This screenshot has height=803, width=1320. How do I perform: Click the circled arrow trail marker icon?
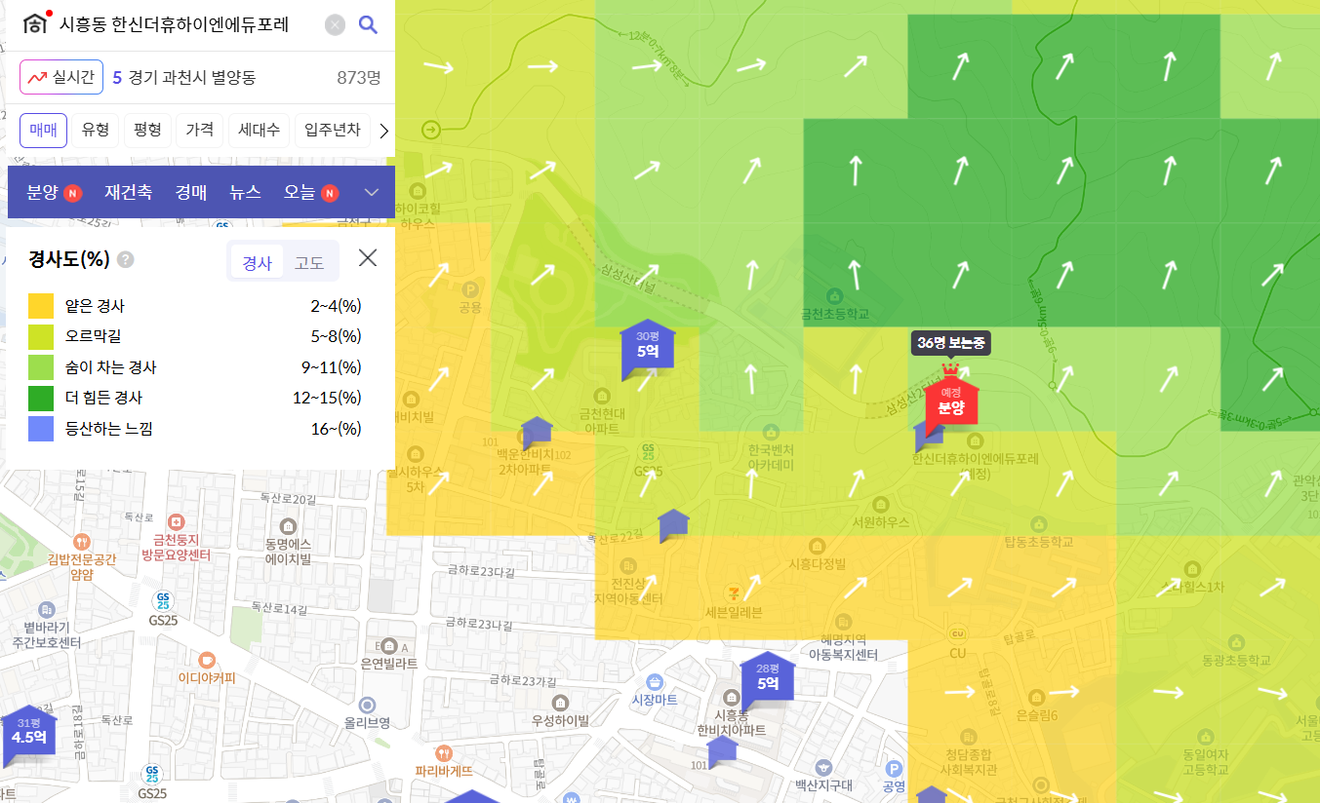(x=430, y=130)
